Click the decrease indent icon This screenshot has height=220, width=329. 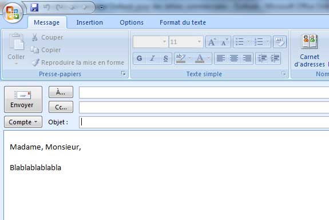(262, 58)
